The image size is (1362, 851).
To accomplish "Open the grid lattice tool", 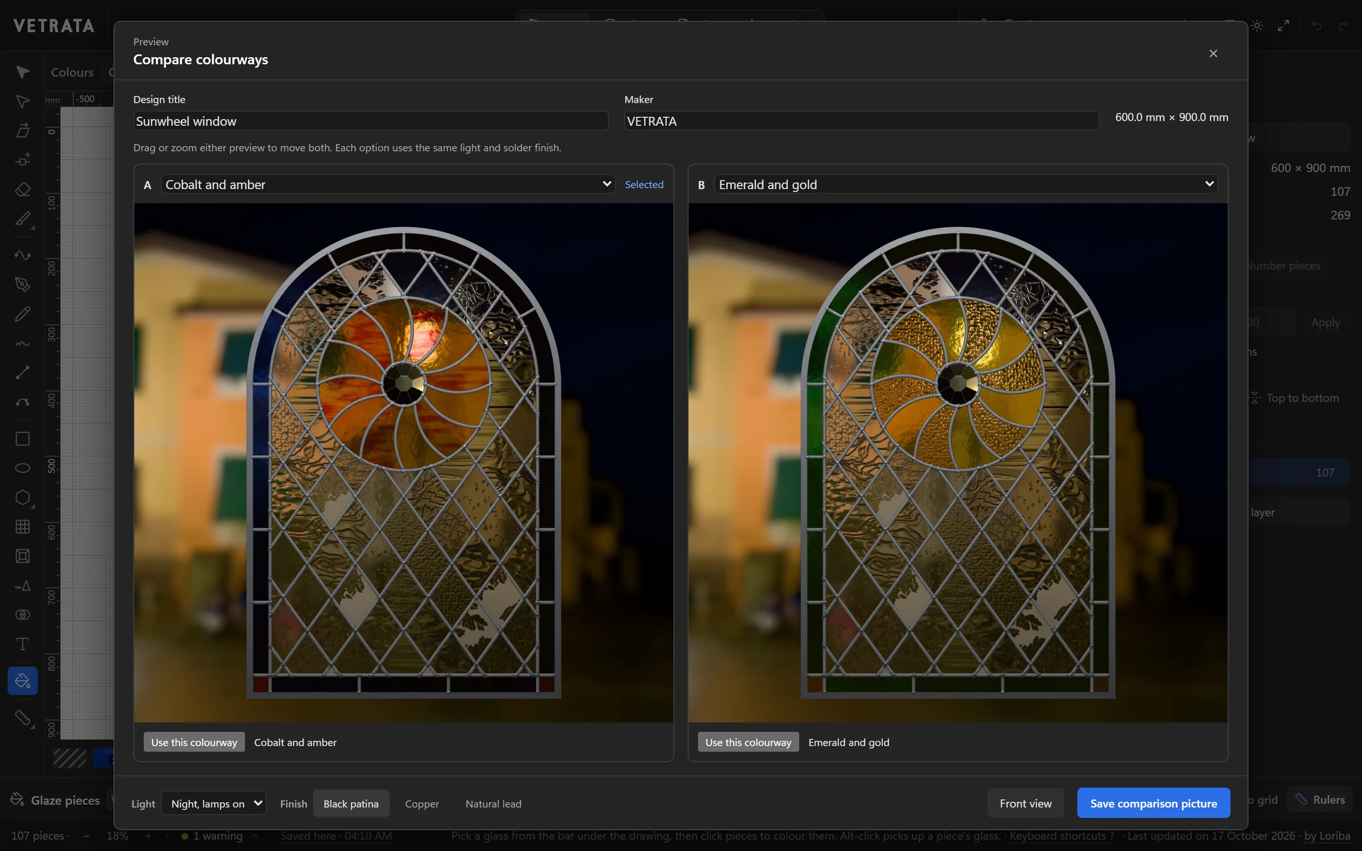I will pyautogui.click(x=23, y=526).
